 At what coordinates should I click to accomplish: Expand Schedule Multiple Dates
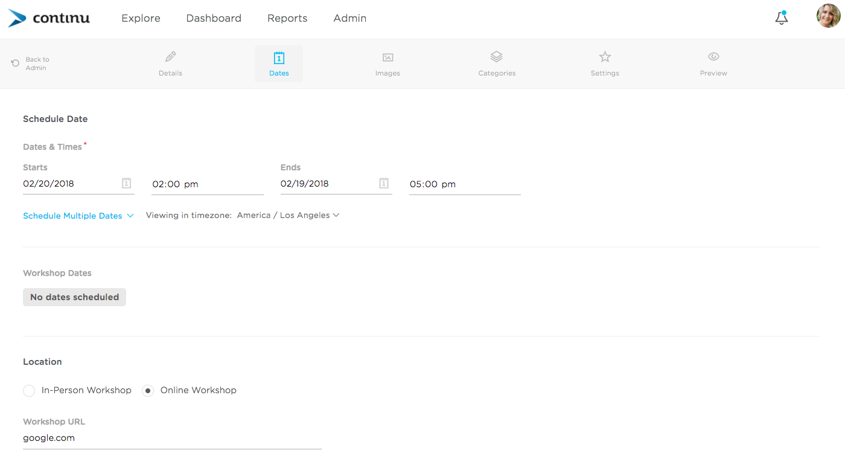click(78, 216)
